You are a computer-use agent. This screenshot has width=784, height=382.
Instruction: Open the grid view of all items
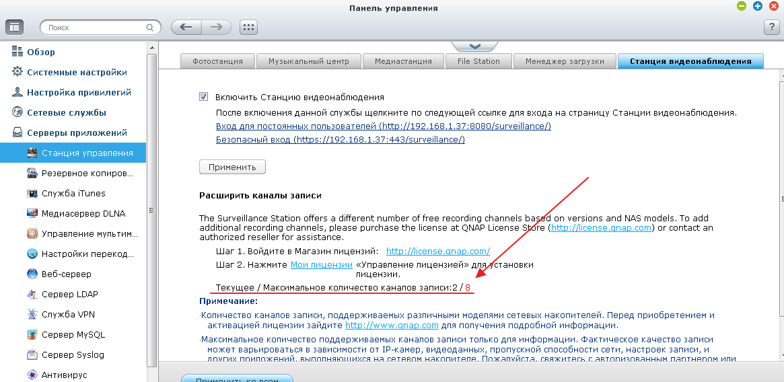tap(248, 27)
